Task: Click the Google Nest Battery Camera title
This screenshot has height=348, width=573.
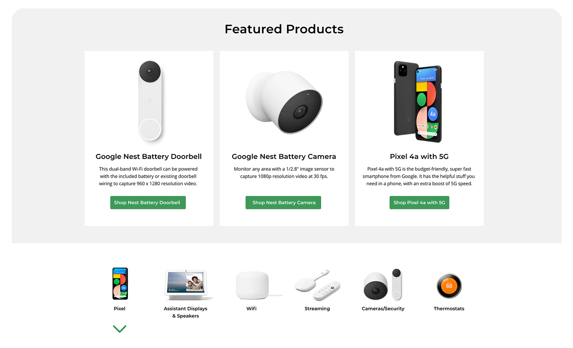Action: click(284, 156)
